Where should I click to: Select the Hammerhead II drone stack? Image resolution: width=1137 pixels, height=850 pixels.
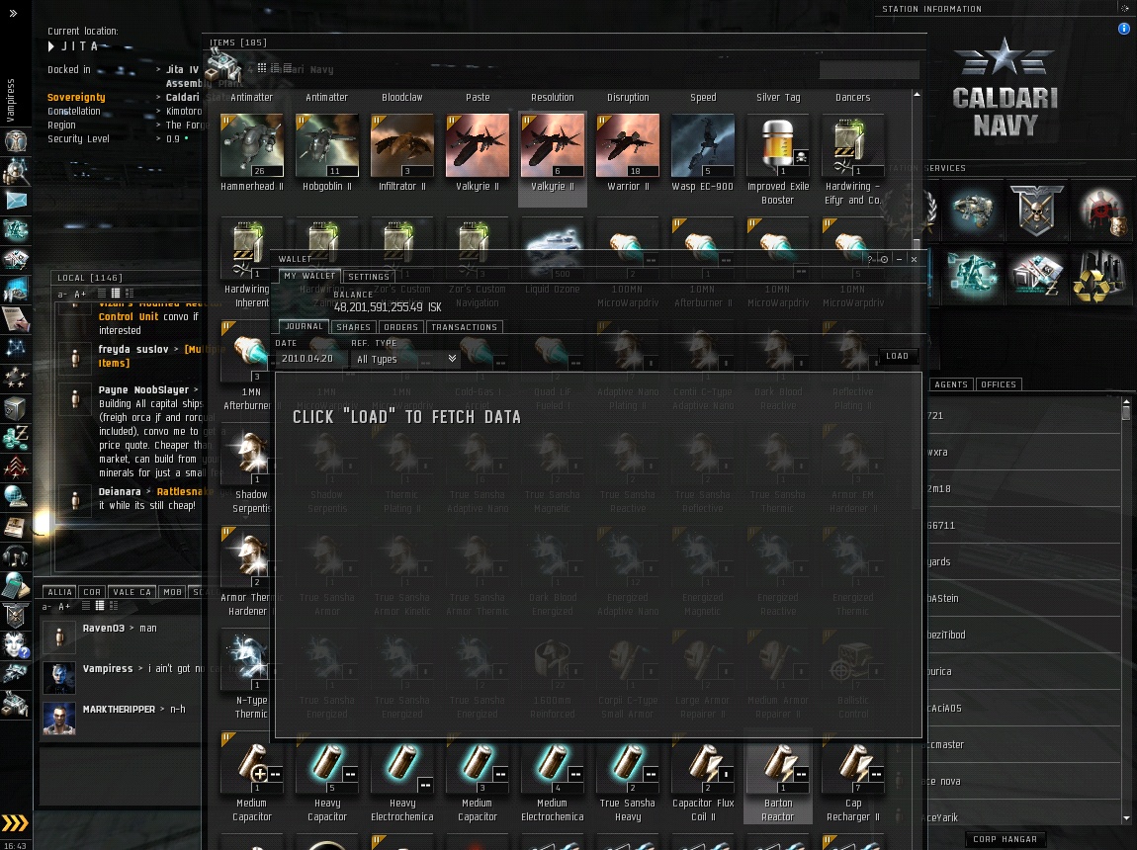251,153
